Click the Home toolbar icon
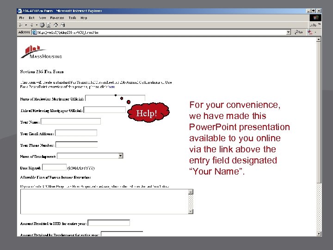The image size is (333, 250). (55, 25)
